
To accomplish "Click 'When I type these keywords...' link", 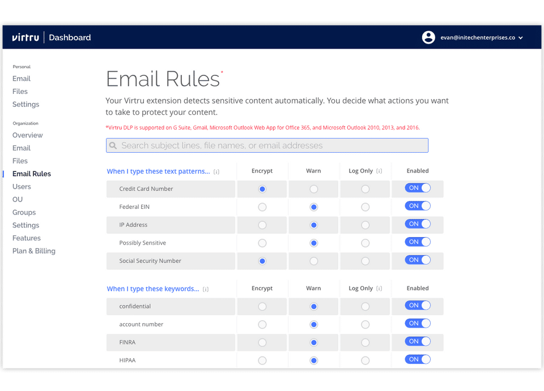I will (x=153, y=289).
